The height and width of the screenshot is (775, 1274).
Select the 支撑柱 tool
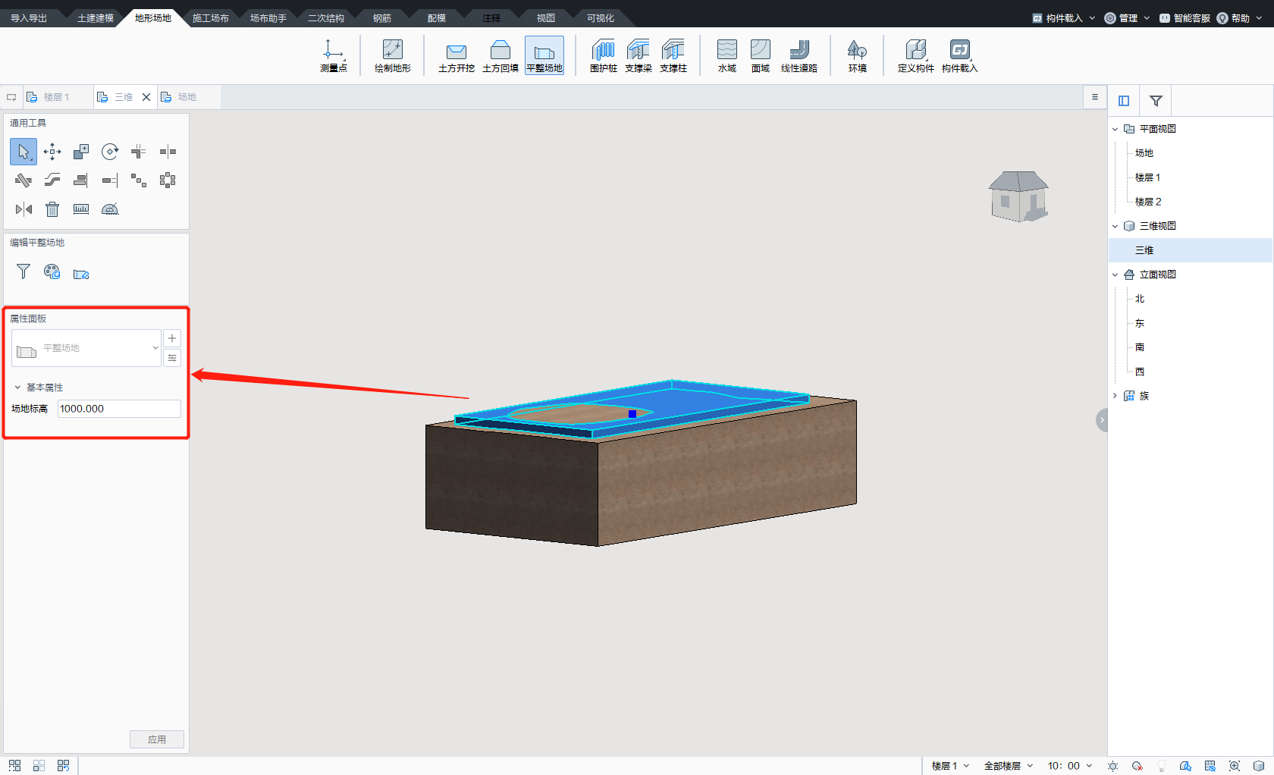coord(673,55)
